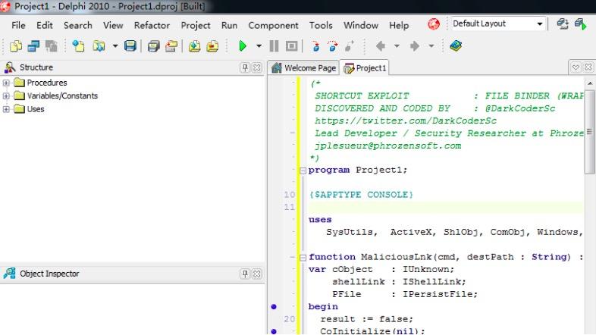Select the Uses folder in Structure
This screenshot has height=335, width=596.
[x=30, y=109]
